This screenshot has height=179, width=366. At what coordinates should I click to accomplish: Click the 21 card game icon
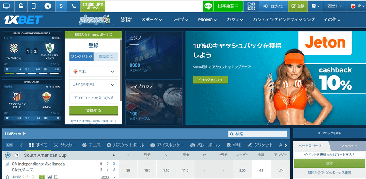(x=126, y=20)
